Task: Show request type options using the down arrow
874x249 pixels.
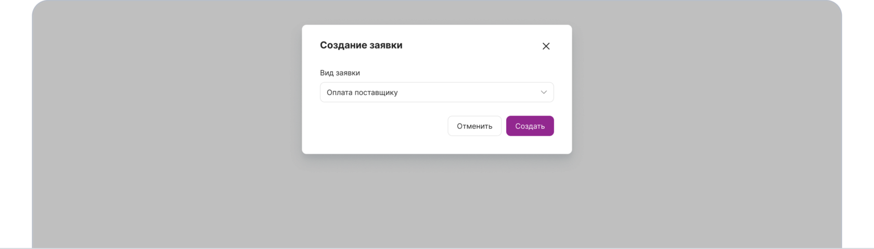Action: 544,92
